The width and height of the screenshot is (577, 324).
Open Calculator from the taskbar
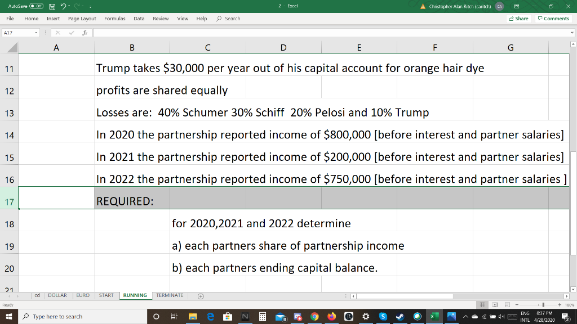pos(263,316)
